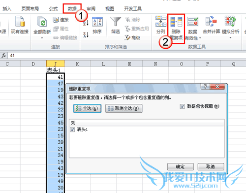Expand the 模拟分析 dropdown arrow

230,38
